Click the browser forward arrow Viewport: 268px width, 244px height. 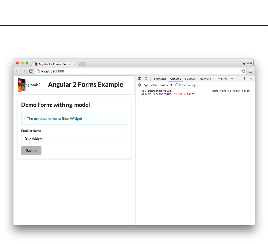pyautogui.click(x=24, y=71)
